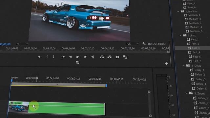Collapse the 4_Delay bin

coord(183,66)
